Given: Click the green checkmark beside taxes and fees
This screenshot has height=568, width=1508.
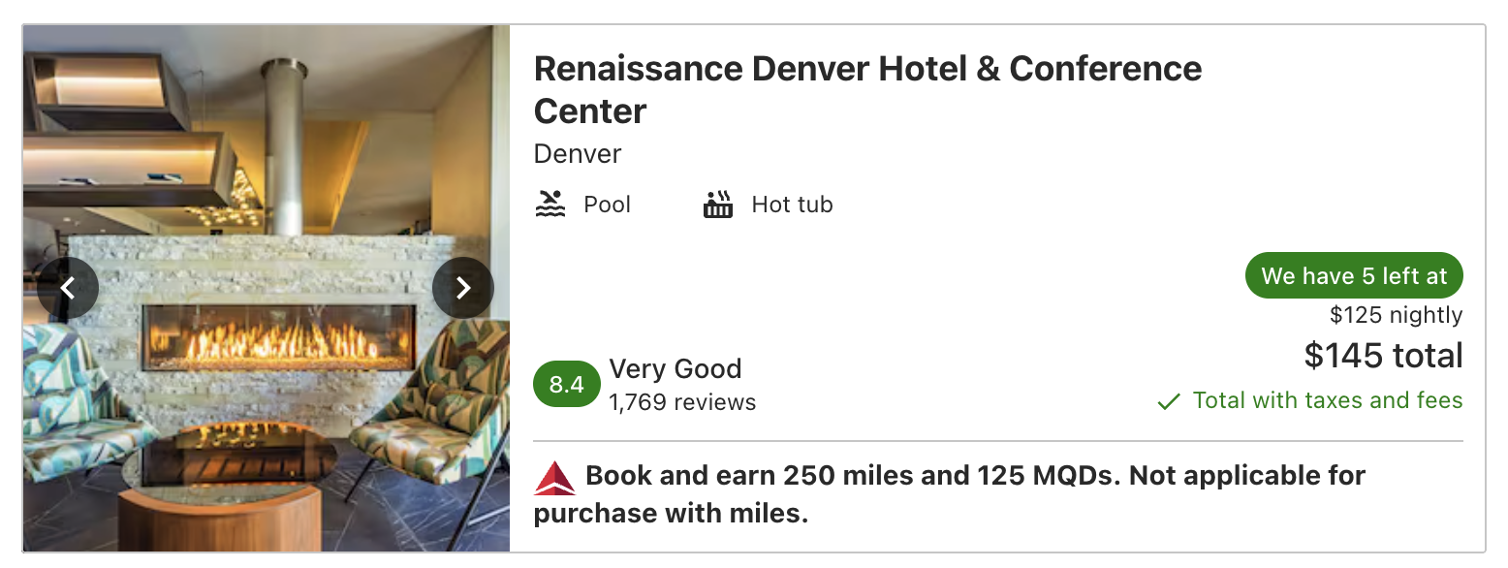Looking at the screenshot, I should point(1169,401).
